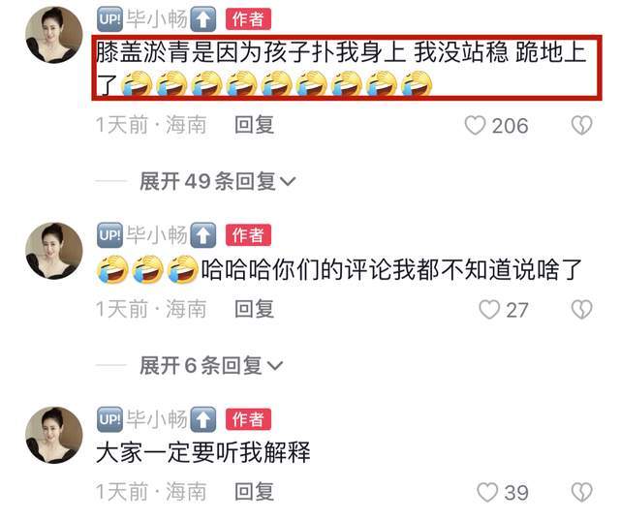Tap broken heart on the last comment

581,492
